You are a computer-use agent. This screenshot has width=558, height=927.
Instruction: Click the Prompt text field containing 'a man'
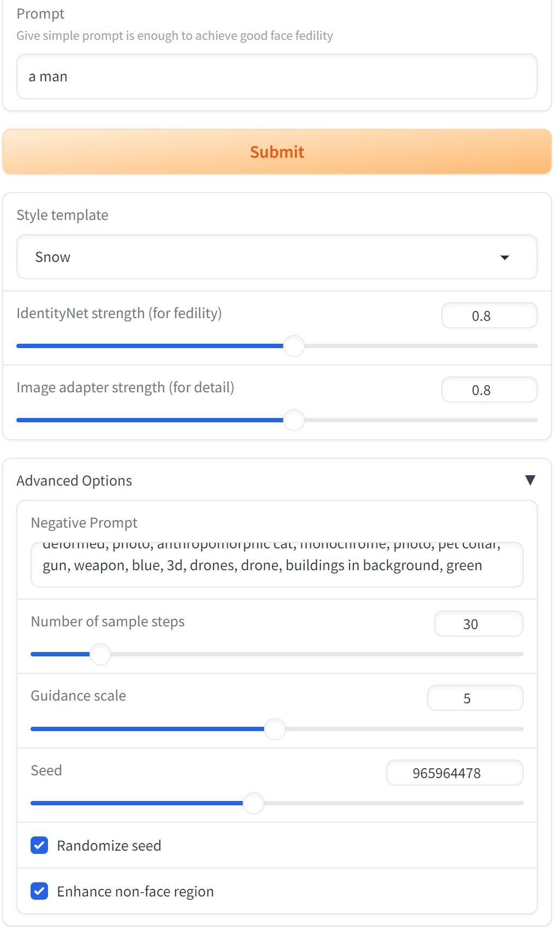[x=277, y=76]
